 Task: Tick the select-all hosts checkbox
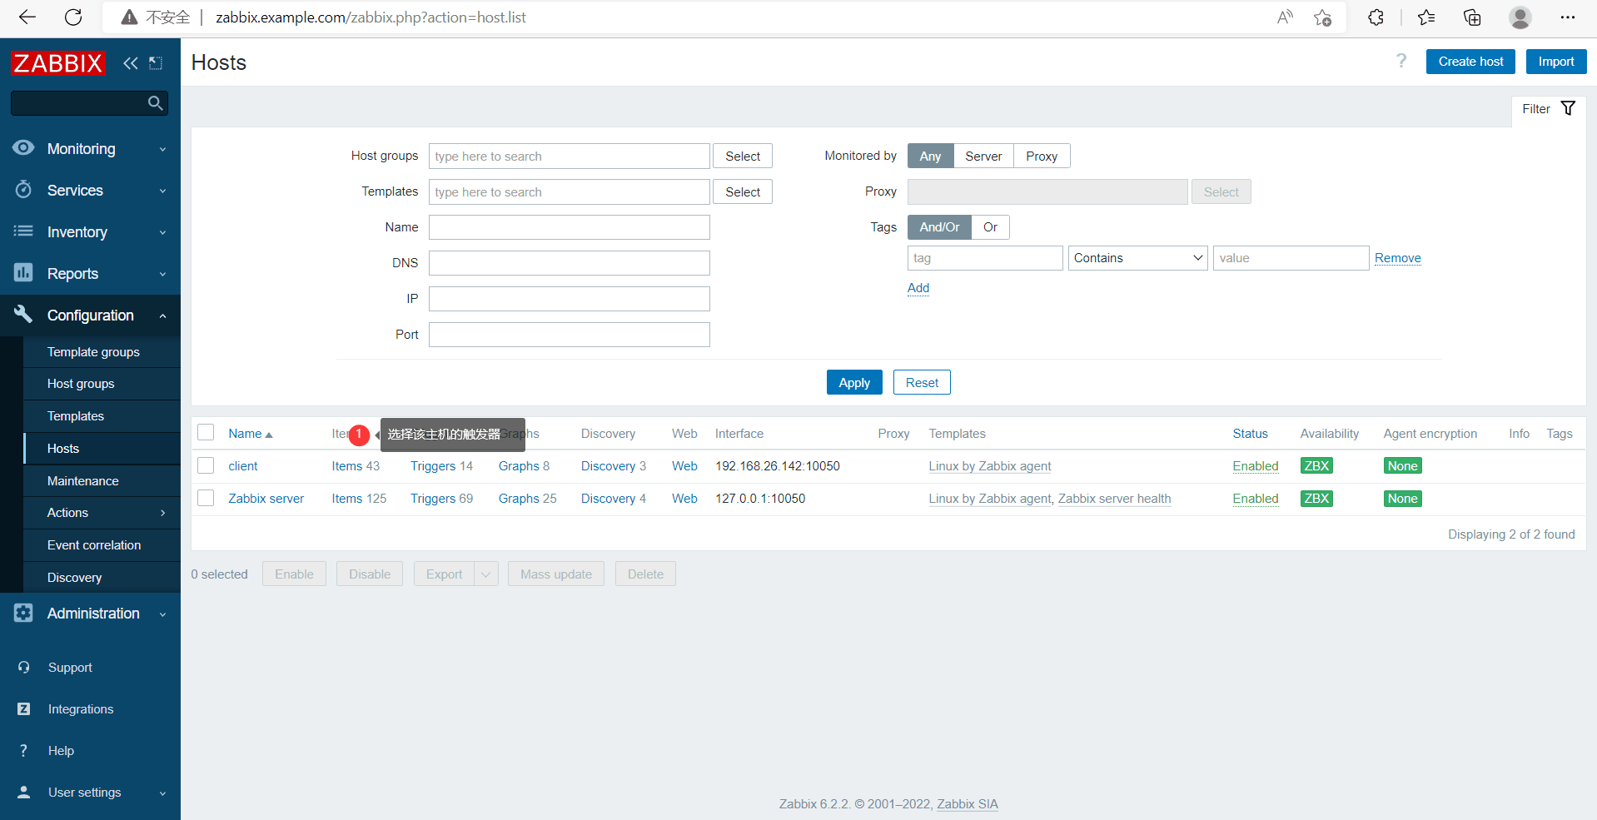coord(206,432)
